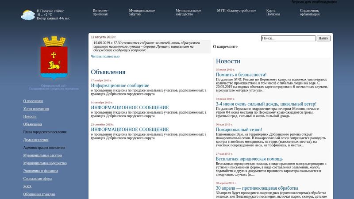354x199 pixels.
Task: Click the Polazna coat of arms logo
Action: (x=54, y=58)
